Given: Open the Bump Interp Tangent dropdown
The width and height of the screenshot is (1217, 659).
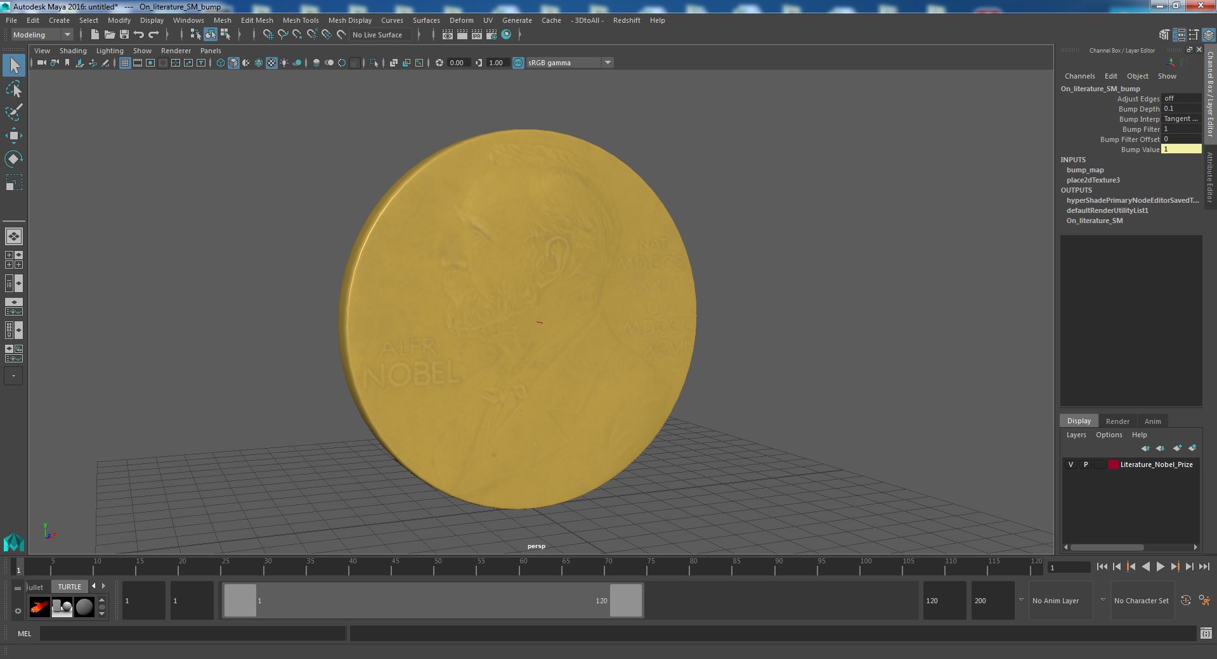Looking at the screenshot, I should (1181, 118).
